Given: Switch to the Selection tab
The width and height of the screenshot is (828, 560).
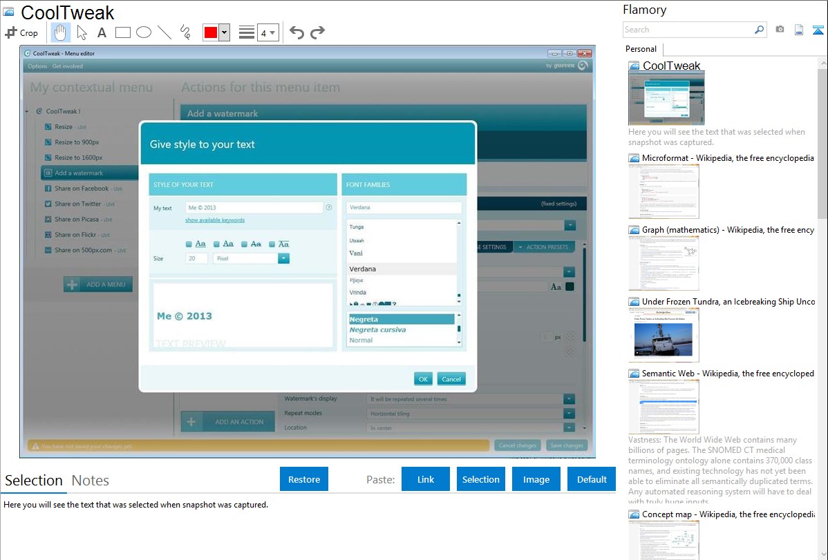Looking at the screenshot, I should (34, 481).
